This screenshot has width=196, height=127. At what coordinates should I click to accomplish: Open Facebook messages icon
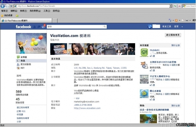click(x=39, y=27)
